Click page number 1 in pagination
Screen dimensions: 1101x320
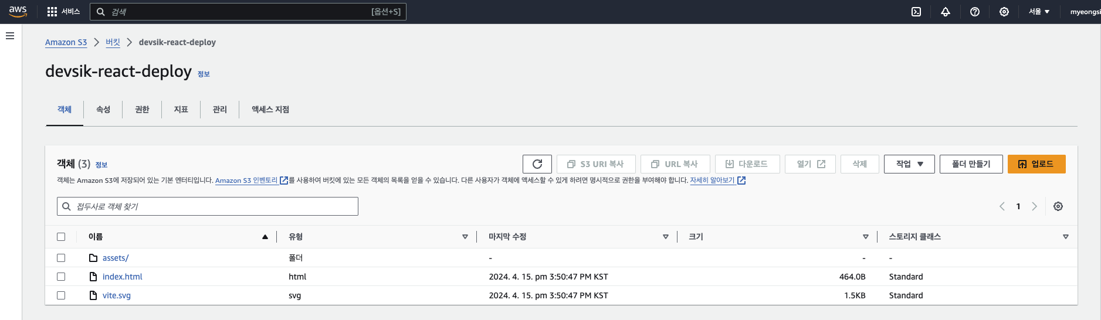click(x=1018, y=206)
